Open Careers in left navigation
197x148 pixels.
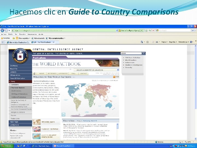20,72
